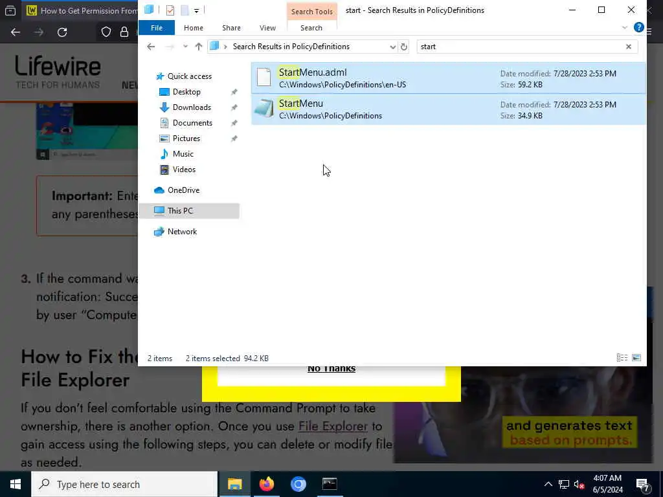This screenshot has height=497, width=663.
Task: Go up one folder level
Action: [198, 47]
